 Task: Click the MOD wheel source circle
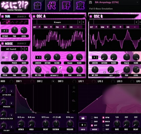11,81
